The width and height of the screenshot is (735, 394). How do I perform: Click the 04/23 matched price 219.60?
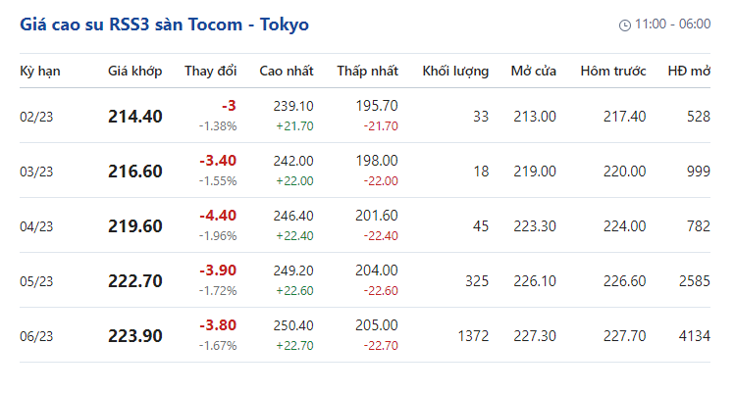[135, 226]
